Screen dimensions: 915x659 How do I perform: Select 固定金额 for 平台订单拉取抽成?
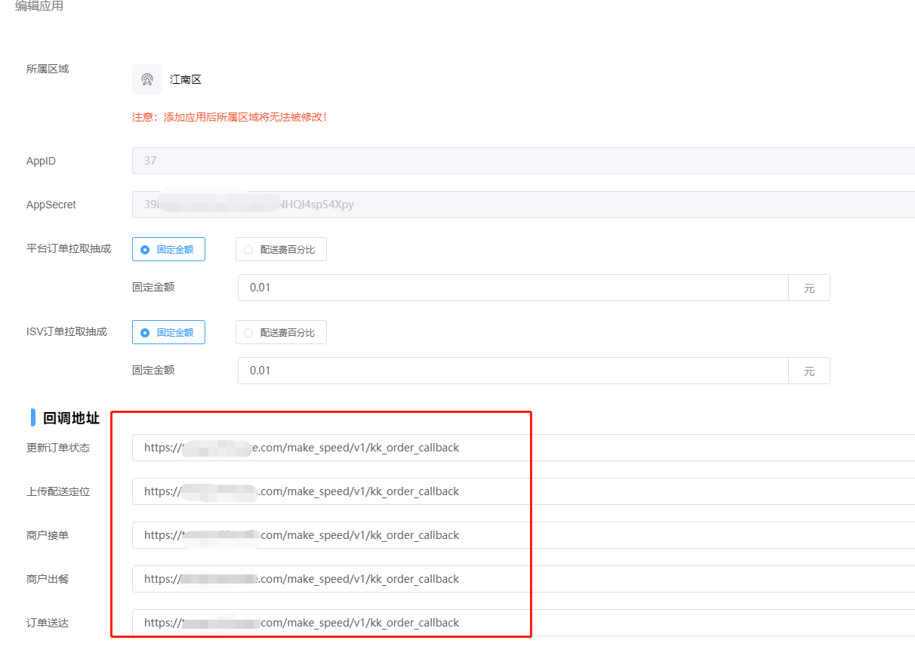(168, 249)
